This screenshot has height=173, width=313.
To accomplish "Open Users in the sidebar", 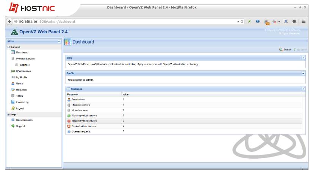I will 19,84.
